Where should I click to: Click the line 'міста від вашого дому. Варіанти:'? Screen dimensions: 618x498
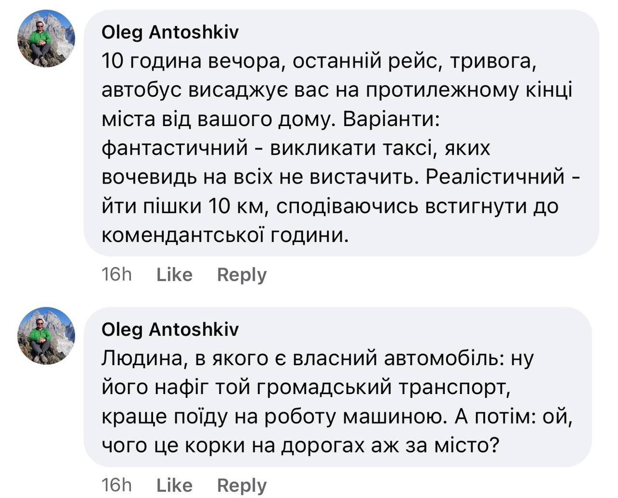point(271,119)
